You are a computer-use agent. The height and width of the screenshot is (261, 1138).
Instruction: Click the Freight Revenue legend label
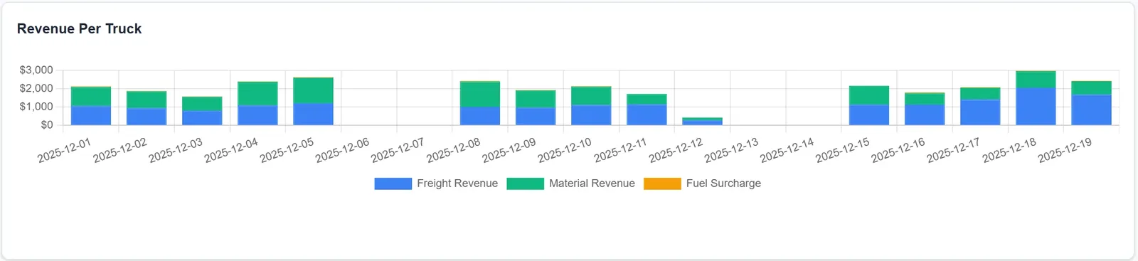[x=457, y=183]
